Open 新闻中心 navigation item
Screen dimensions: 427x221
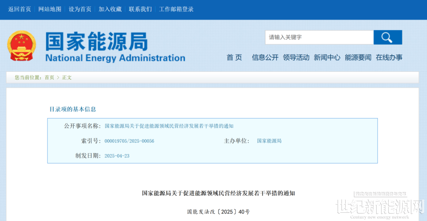tap(327, 57)
